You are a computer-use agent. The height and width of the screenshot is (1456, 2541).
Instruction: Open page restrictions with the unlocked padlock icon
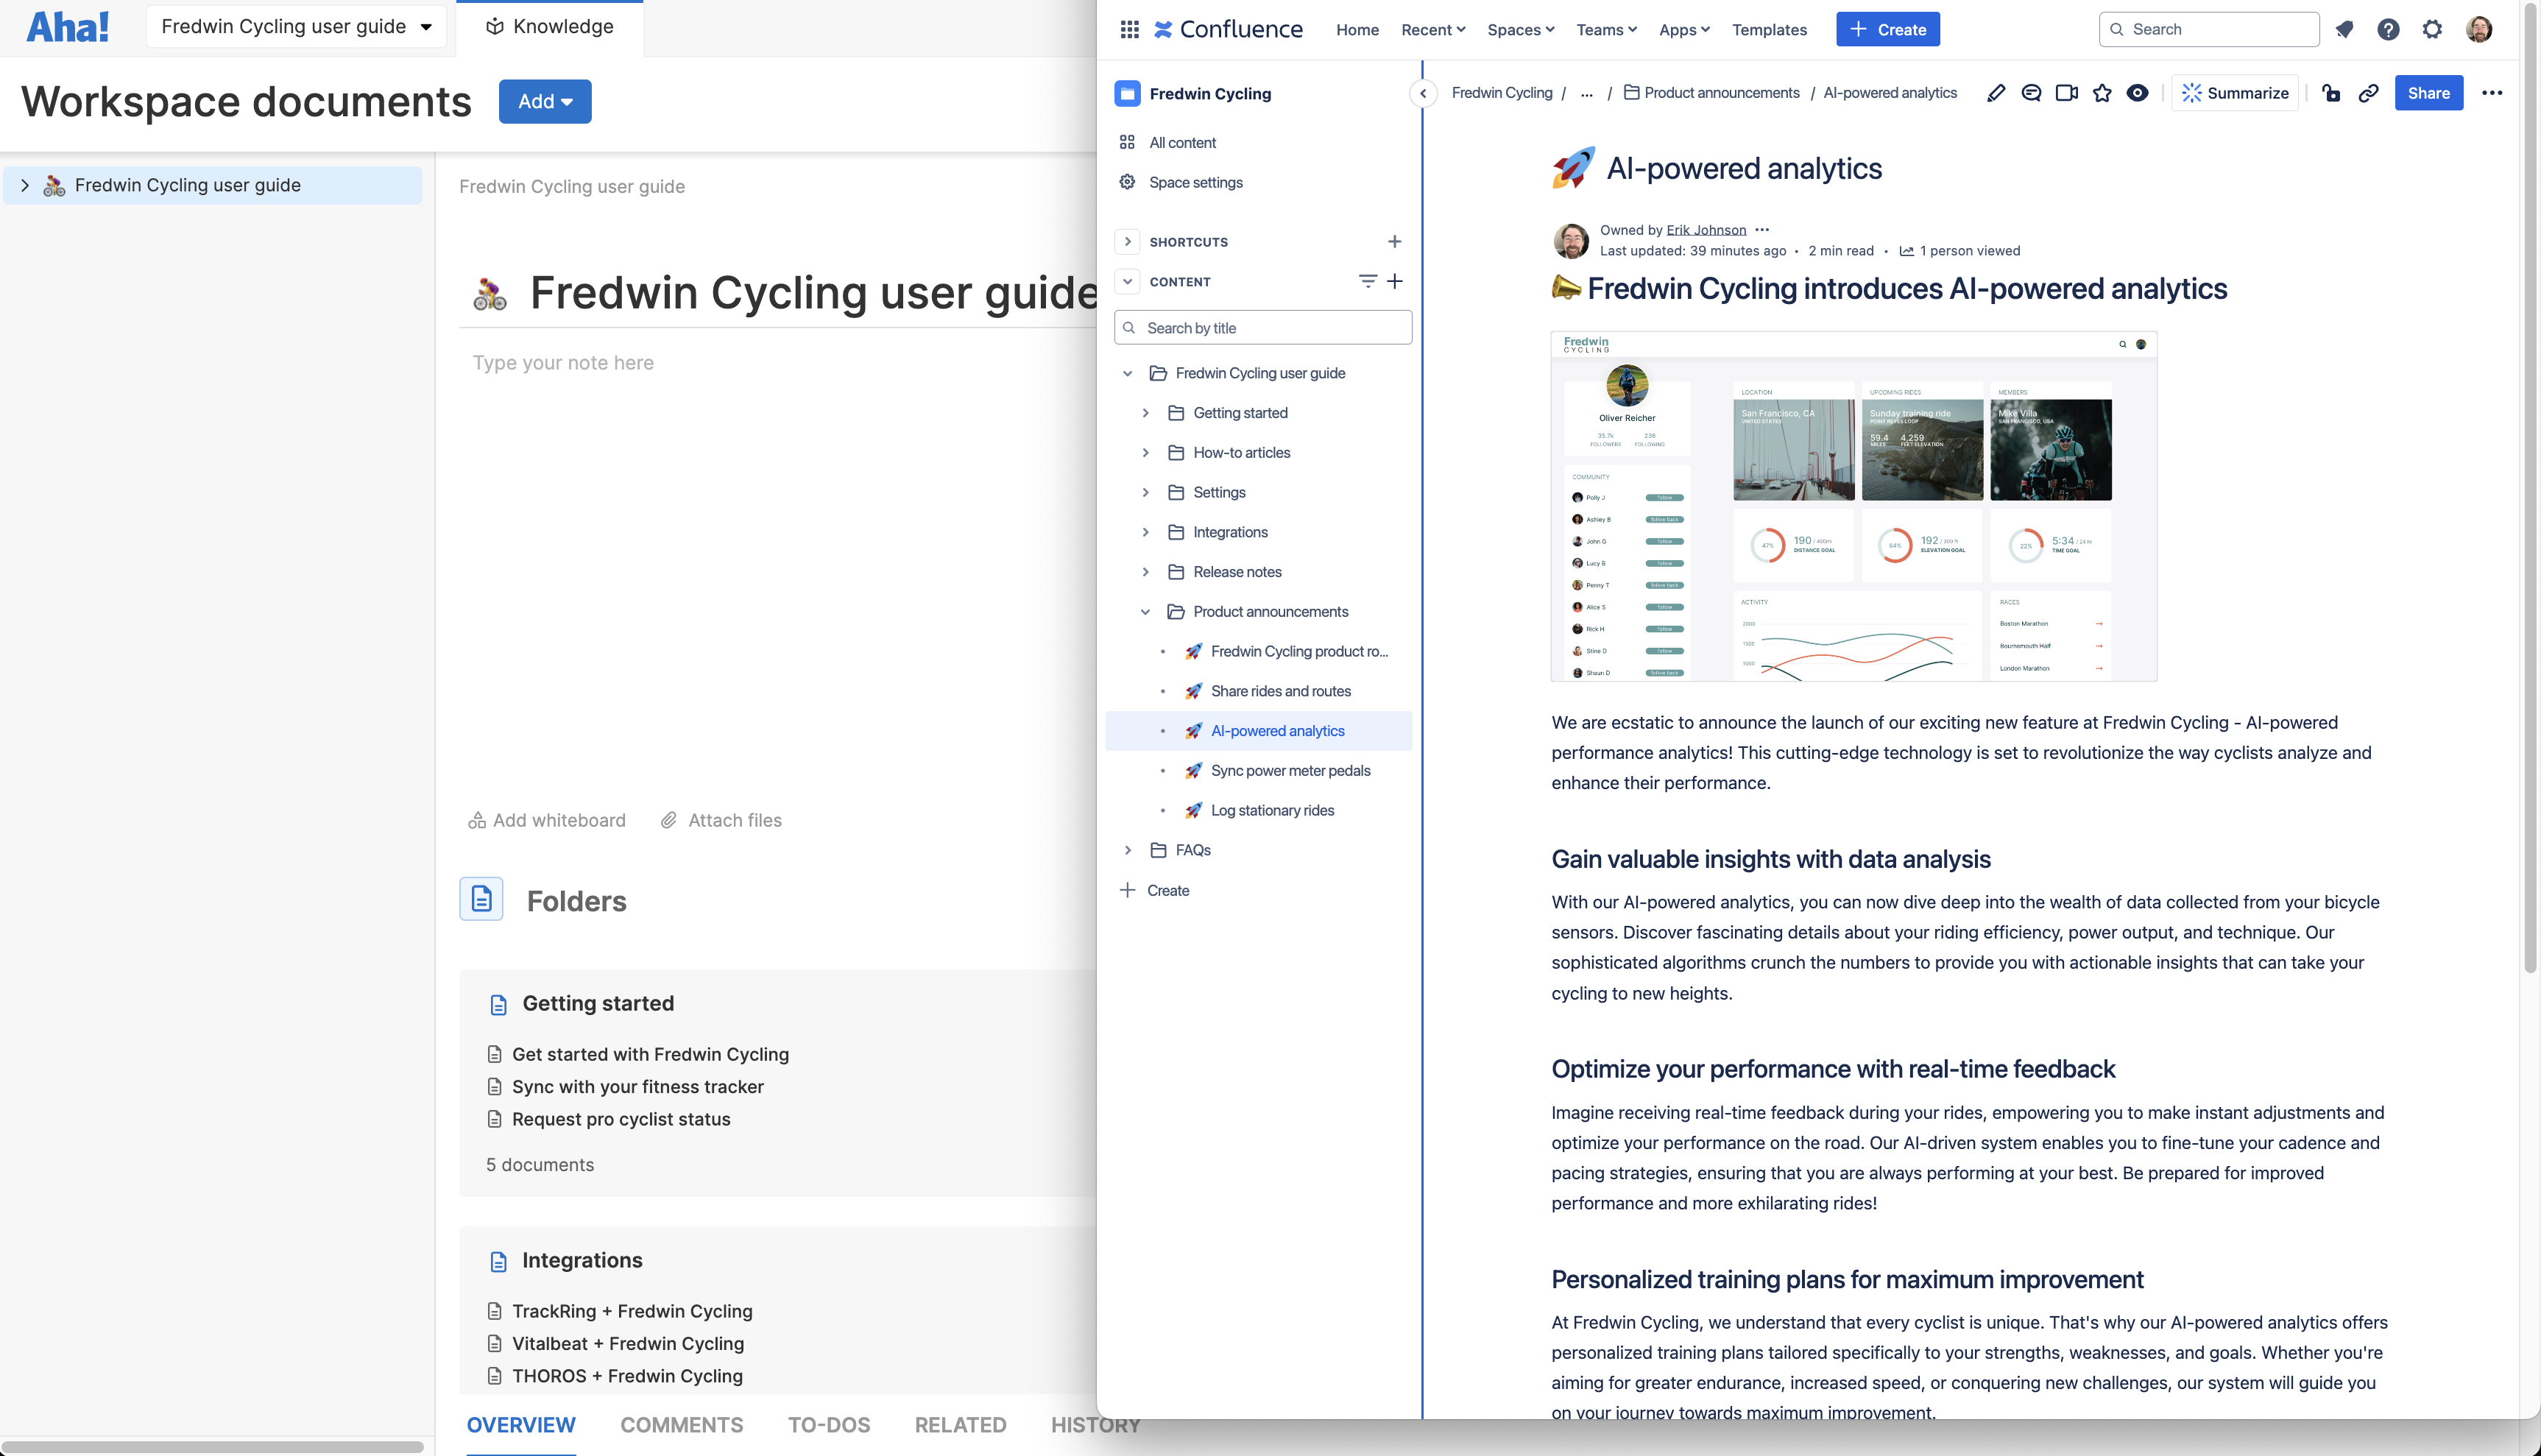pyautogui.click(x=2331, y=93)
